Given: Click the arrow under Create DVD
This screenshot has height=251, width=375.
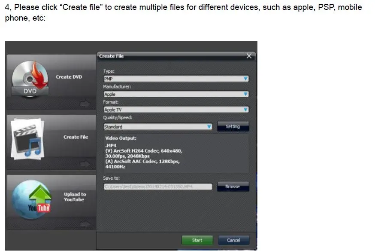Looking at the screenshot, I should click(85, 104).
